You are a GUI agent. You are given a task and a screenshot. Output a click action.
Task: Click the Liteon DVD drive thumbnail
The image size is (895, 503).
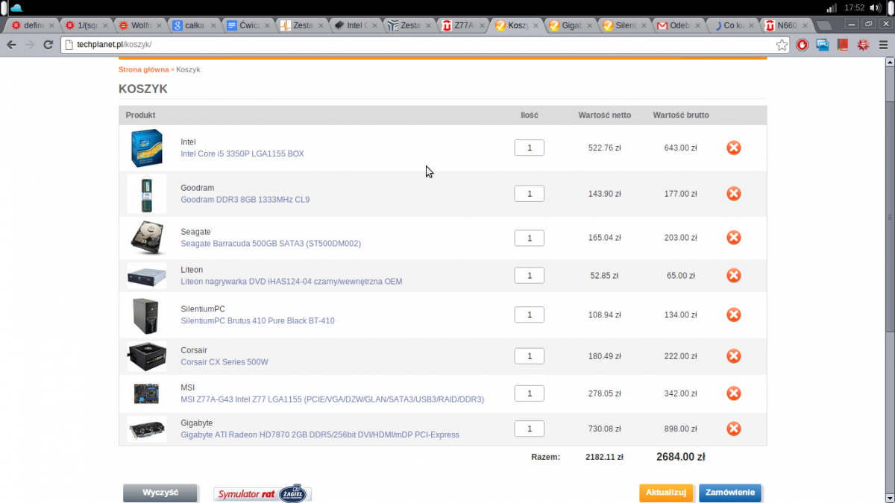147,276
